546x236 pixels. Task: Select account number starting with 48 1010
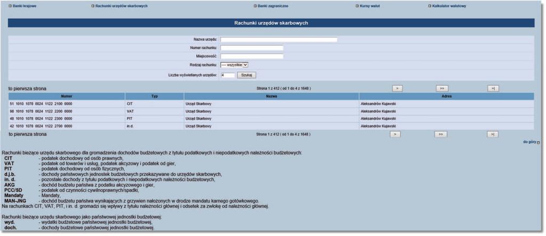41,119
